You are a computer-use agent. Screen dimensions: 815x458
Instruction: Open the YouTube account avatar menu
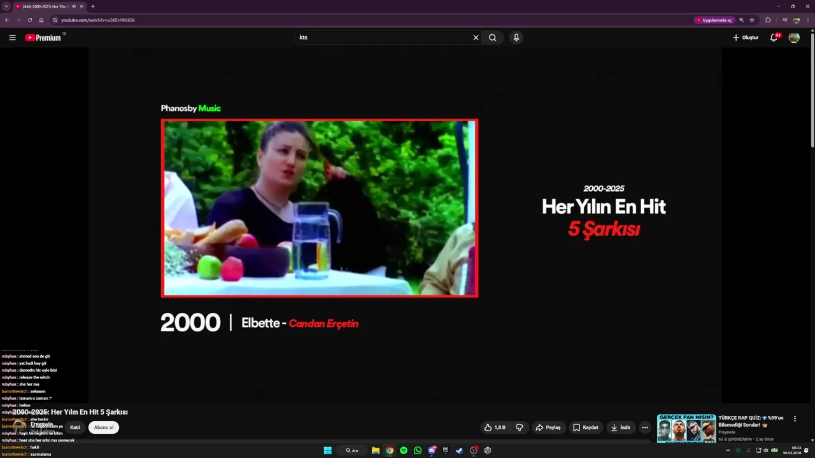tap(794, 38)
